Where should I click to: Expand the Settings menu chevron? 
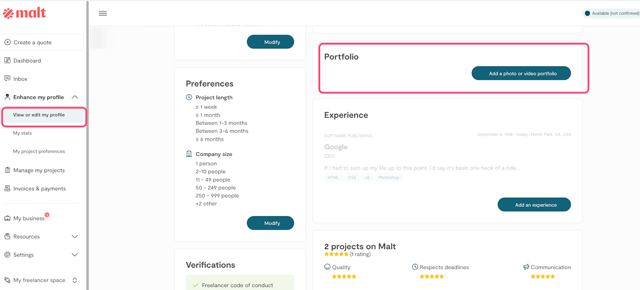click(74, 255)
